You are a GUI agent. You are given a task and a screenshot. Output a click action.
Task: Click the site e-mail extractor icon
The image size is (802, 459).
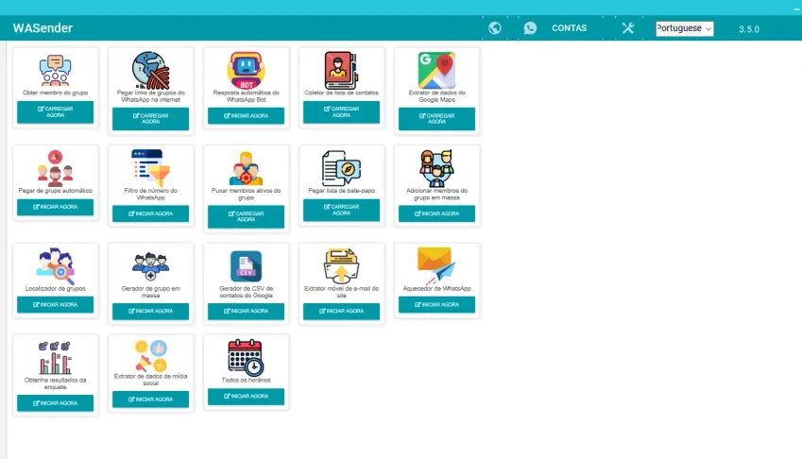pos(341,265)
